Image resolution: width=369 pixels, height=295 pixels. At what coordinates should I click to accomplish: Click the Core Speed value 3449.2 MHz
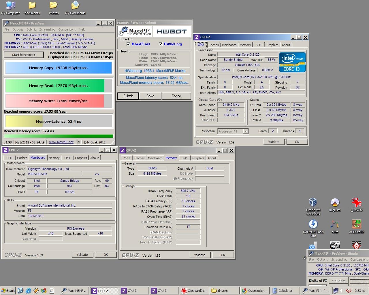pos(231,105)
